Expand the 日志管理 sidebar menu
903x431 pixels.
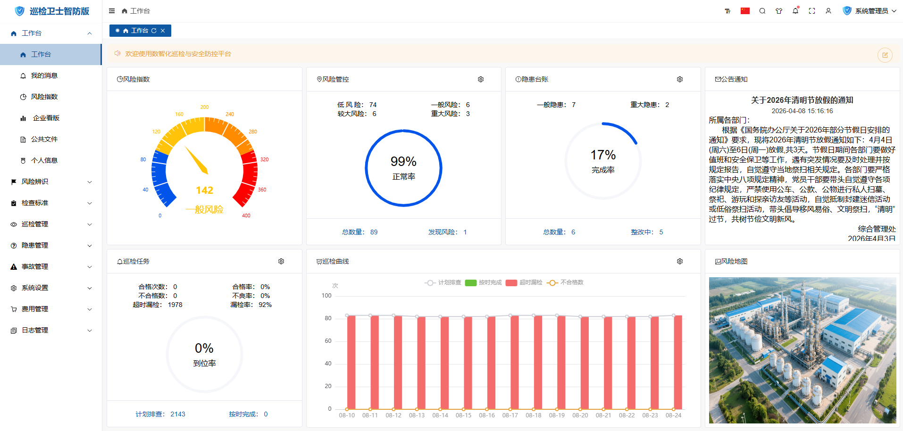[x=51, y=330]
